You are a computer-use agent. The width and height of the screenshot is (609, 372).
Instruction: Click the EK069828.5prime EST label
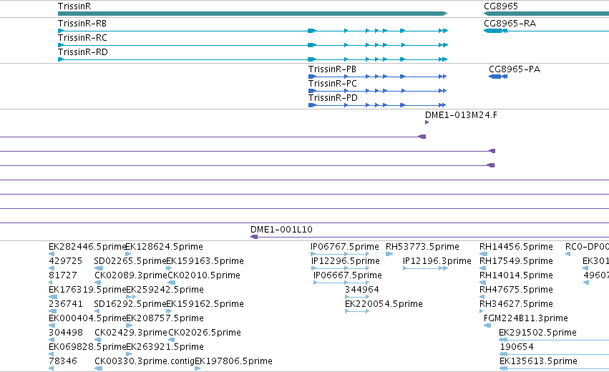87,347
